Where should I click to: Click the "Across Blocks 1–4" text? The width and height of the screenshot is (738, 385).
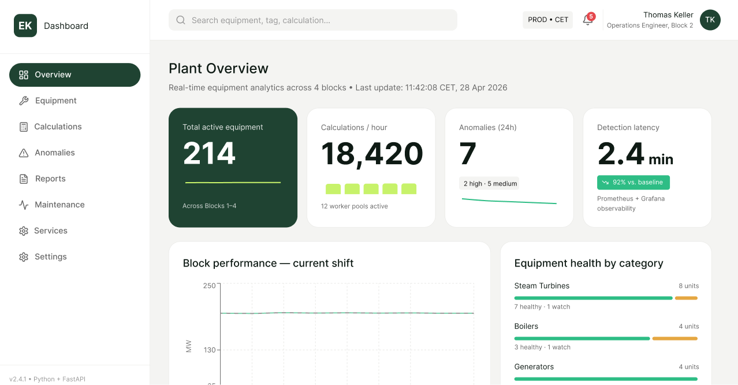click(x=210, y=206)
